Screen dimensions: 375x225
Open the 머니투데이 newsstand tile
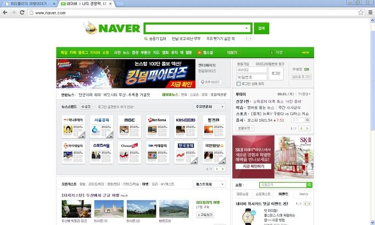point(74,127)
